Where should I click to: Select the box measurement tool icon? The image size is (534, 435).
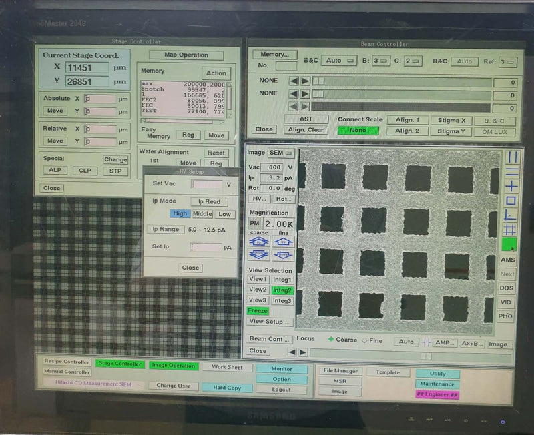[x=510, y=201]
